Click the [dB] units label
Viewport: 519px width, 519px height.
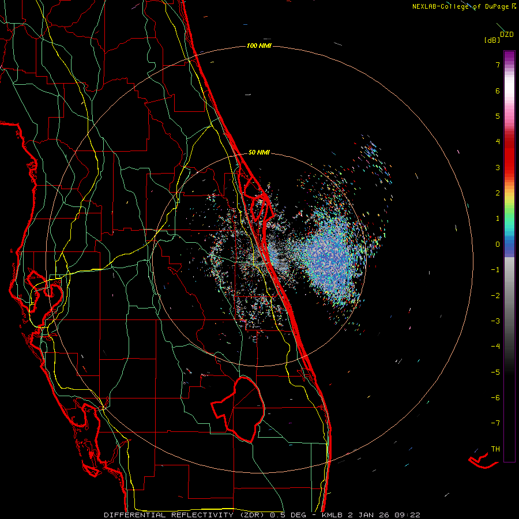[x=492, y=40]
